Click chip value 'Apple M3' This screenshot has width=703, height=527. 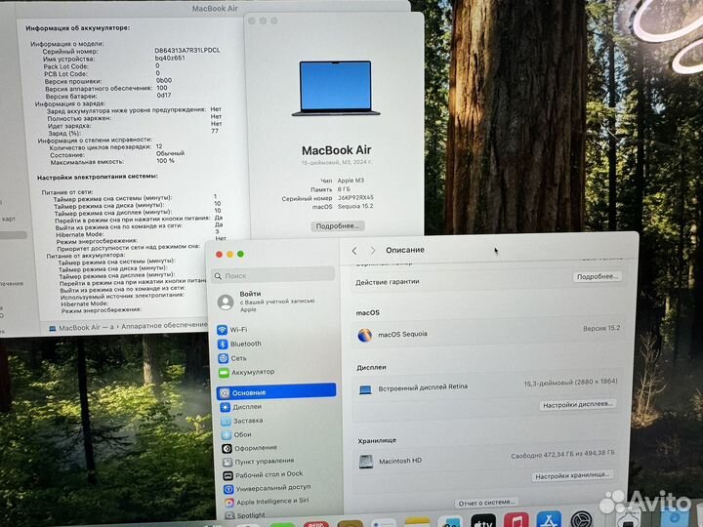351,181
